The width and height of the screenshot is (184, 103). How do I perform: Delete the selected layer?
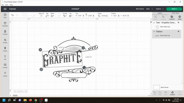click(x=180, y=18)
